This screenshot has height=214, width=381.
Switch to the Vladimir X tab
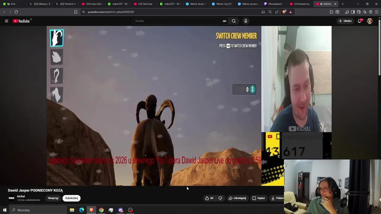point(65,4)
